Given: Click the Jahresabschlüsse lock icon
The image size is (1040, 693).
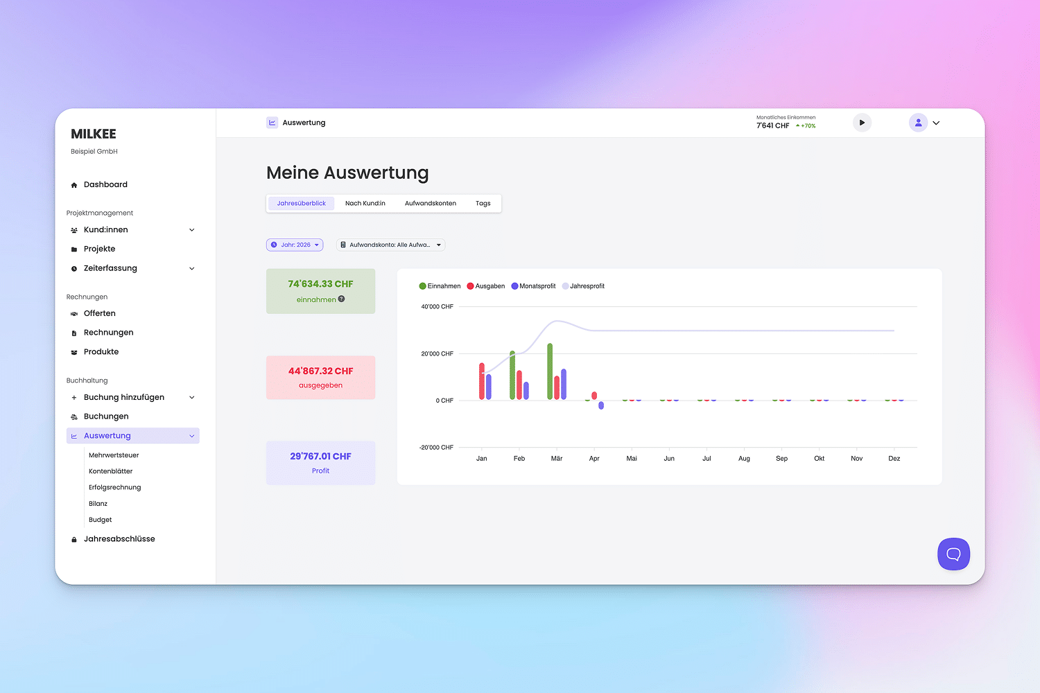Looking at the screenshot, I should [74, 539].
